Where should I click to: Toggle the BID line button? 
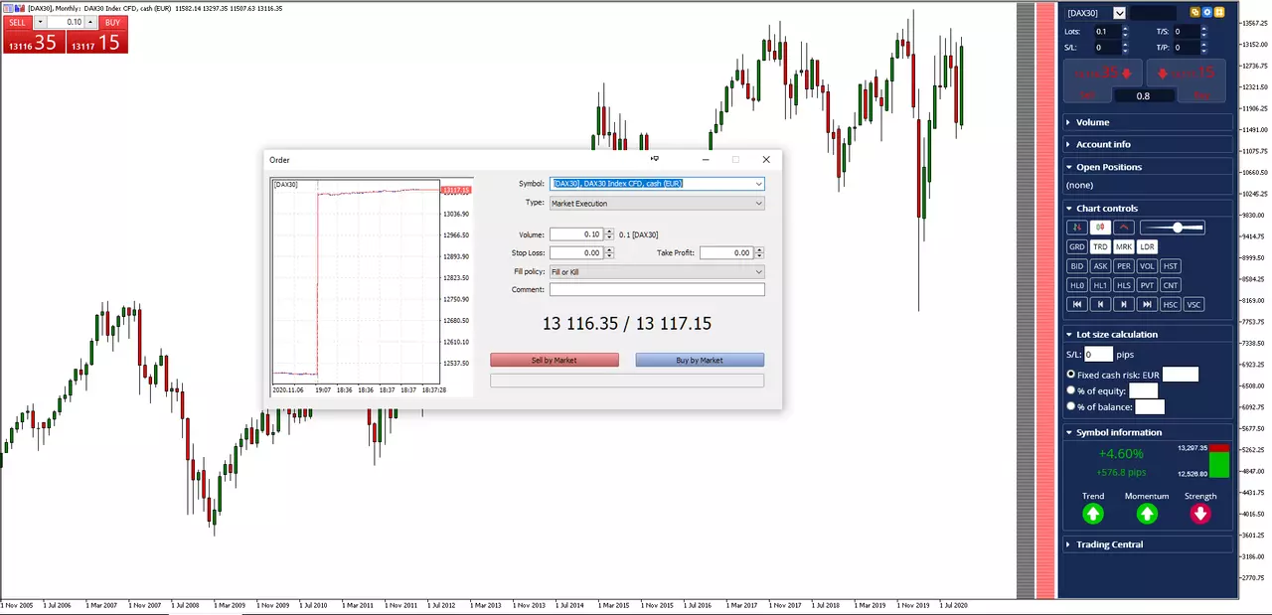tap(1076, 266)
